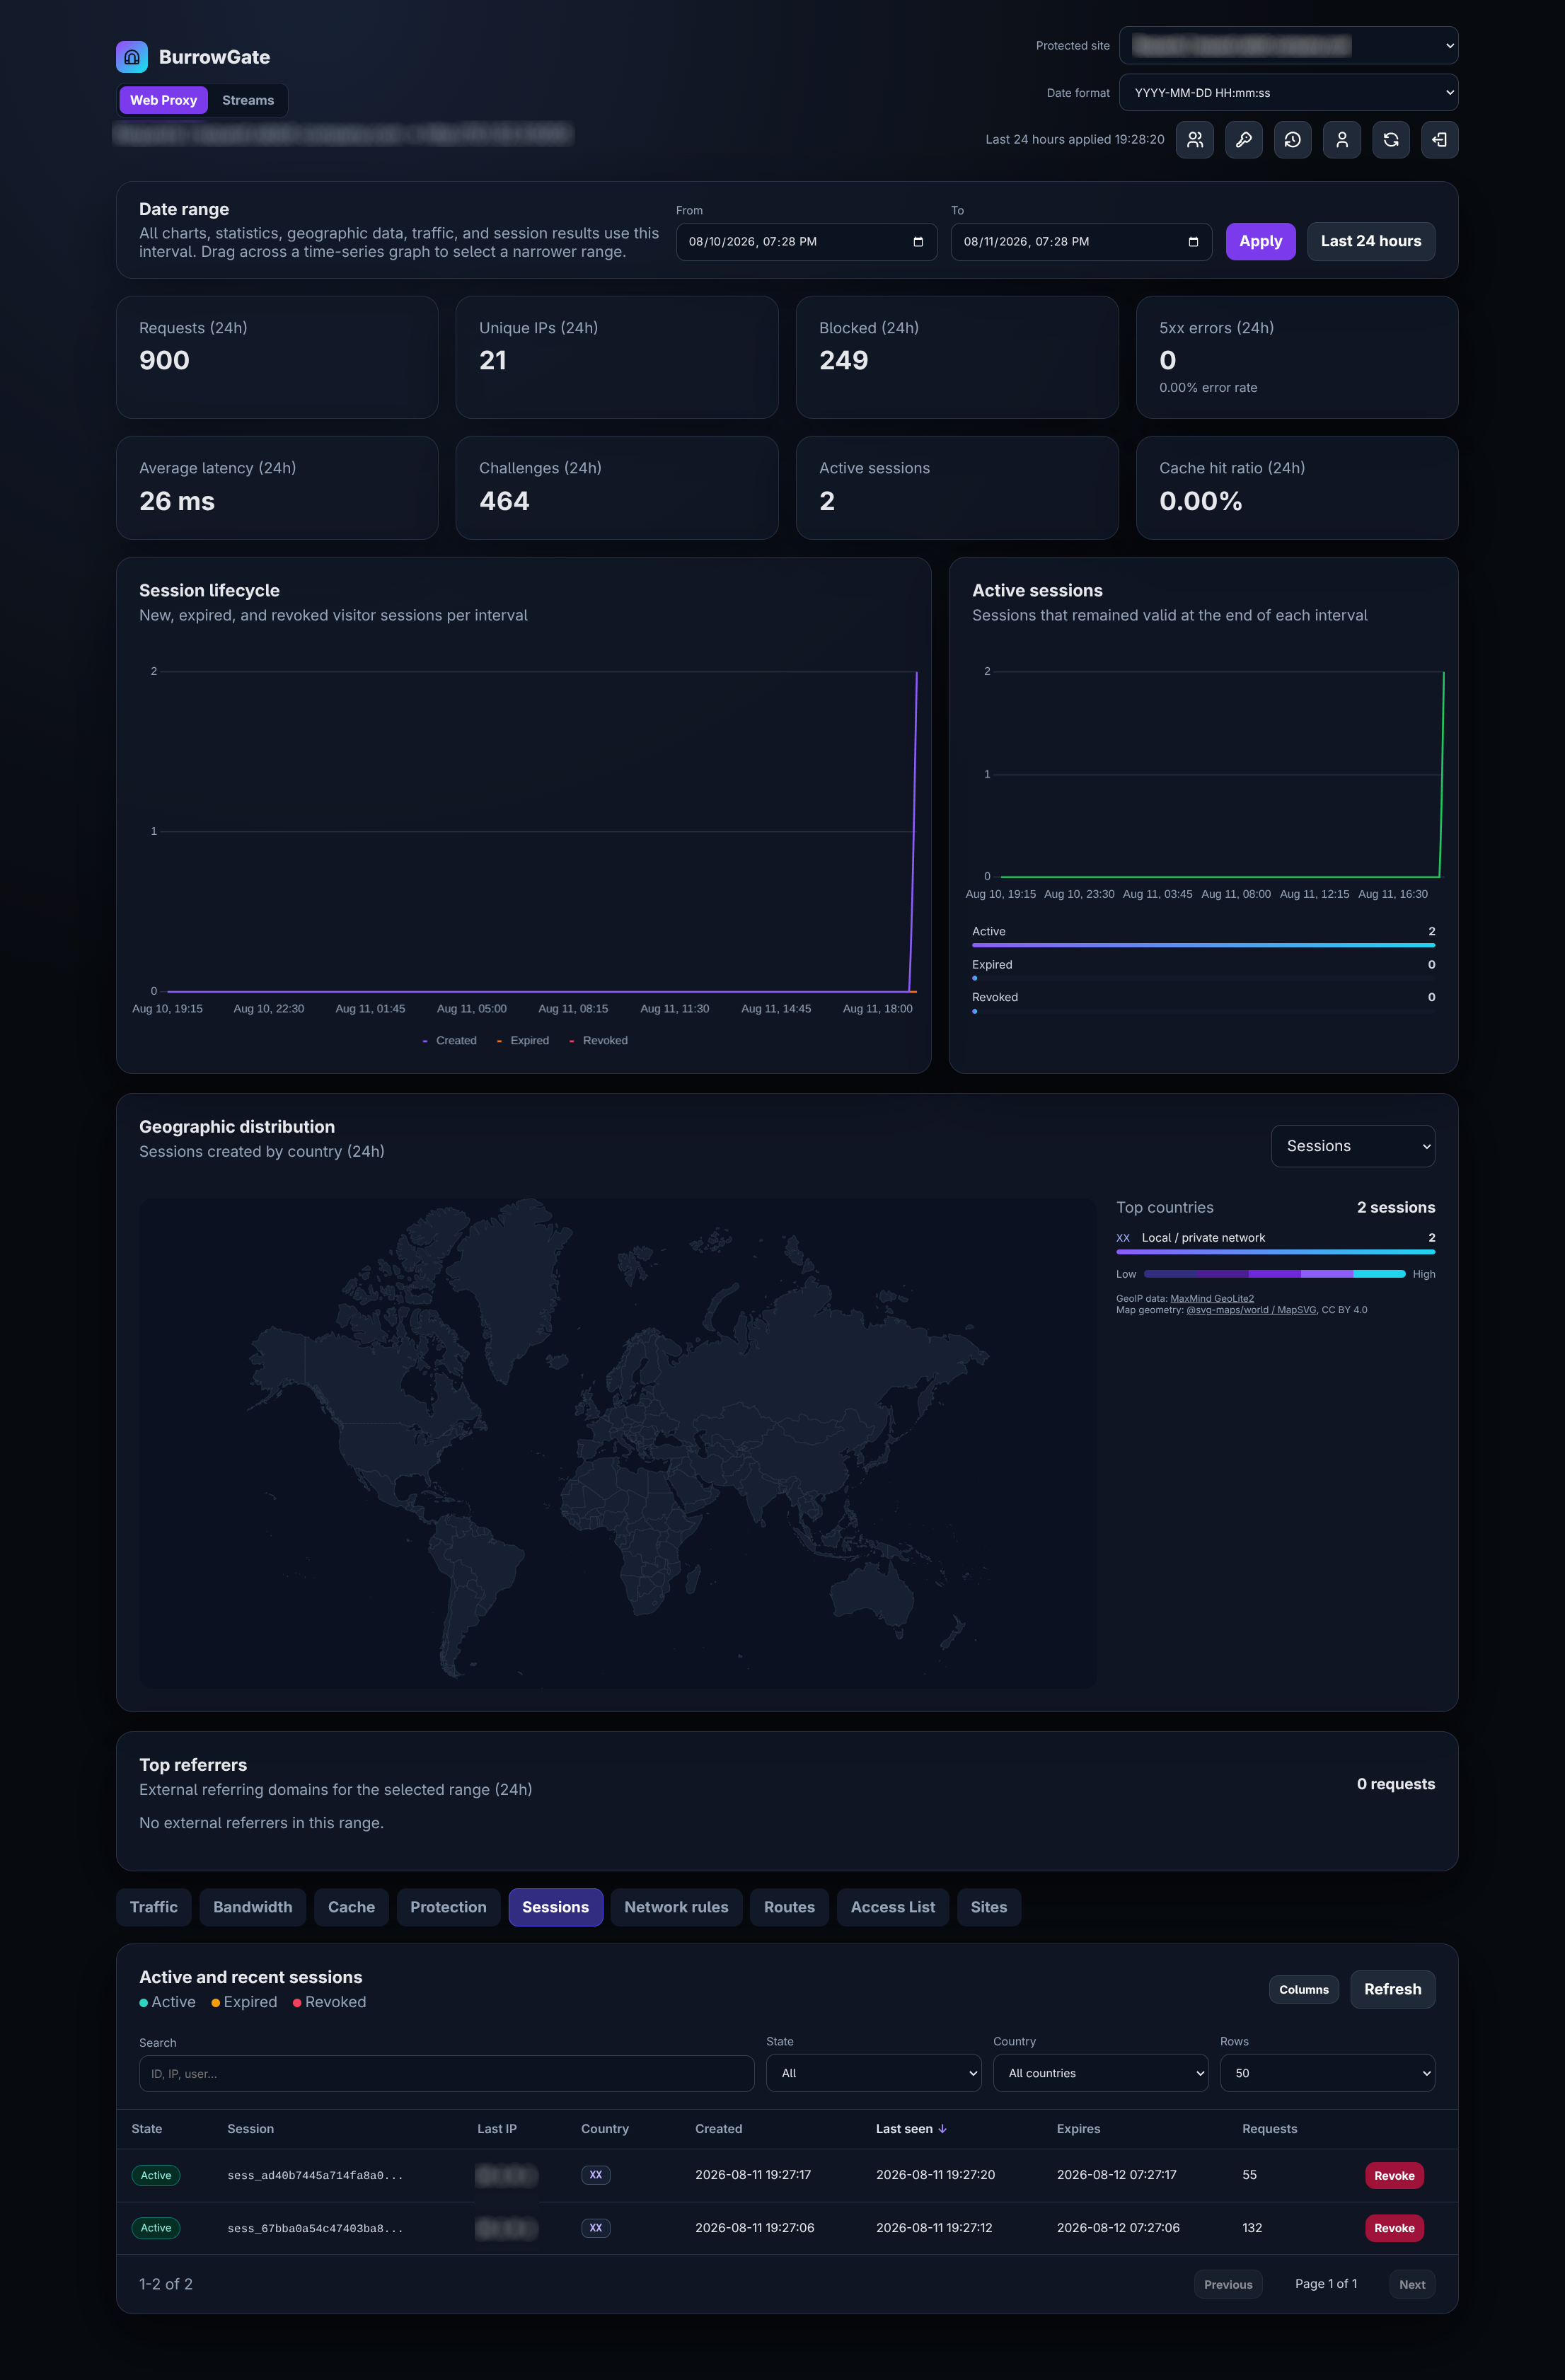Open the Date format dropdown
The height and width of the screenshot is (2380, 1565).
pyautogui.click(x=1288, y=93)
